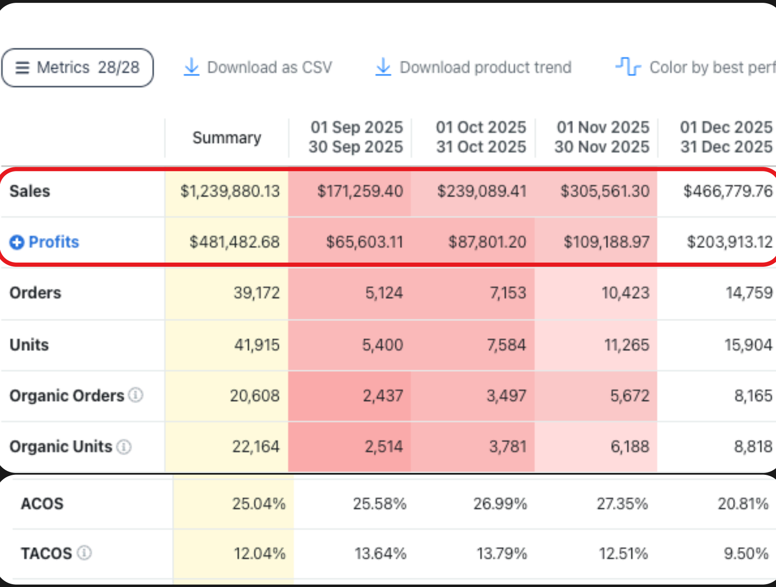Viewport: 776px width, 587px height.
Task: Open TACOS info icon
Action: coord(84,553)
